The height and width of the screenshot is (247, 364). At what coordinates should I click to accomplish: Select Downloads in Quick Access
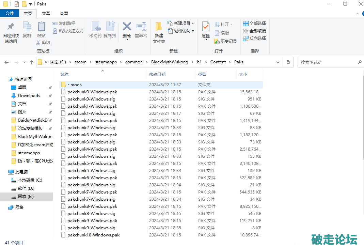(29, 96)
